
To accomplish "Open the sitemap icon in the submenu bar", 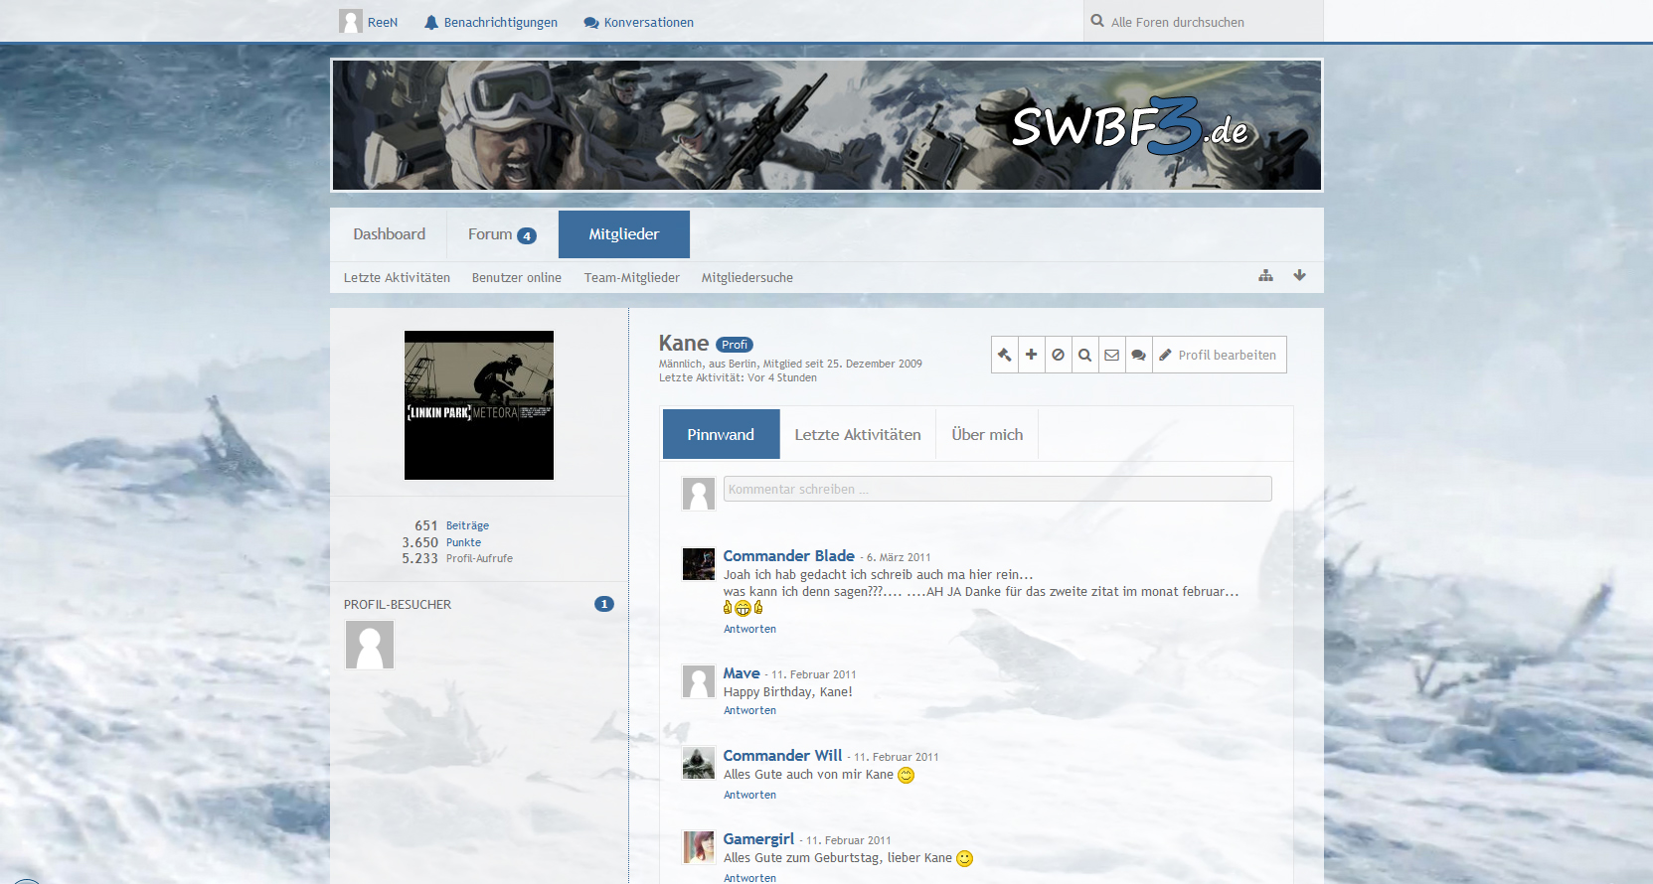I will coord(1265,275).
